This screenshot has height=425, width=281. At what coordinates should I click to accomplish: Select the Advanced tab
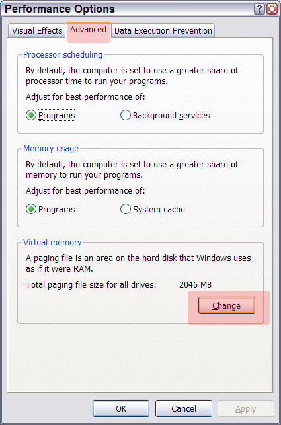(88, 30)
